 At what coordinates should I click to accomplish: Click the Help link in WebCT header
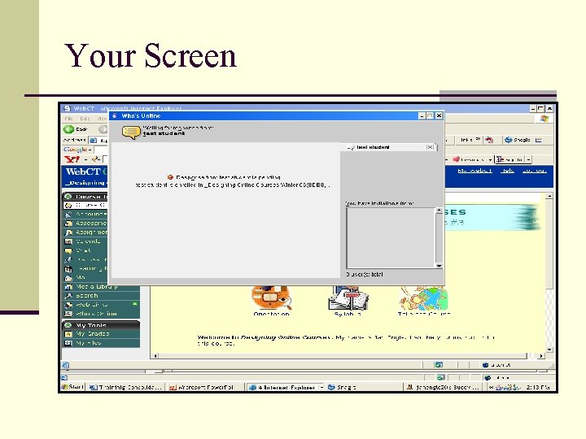click(x=507, y=171)
